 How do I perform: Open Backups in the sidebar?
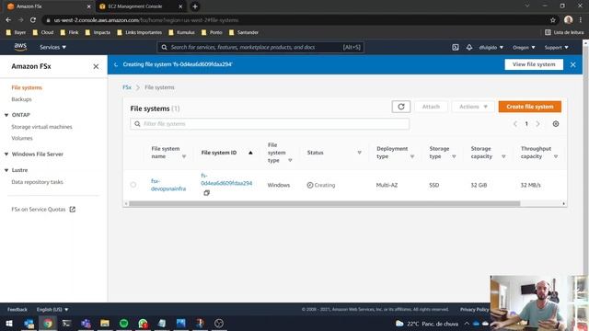click(21, 99)
